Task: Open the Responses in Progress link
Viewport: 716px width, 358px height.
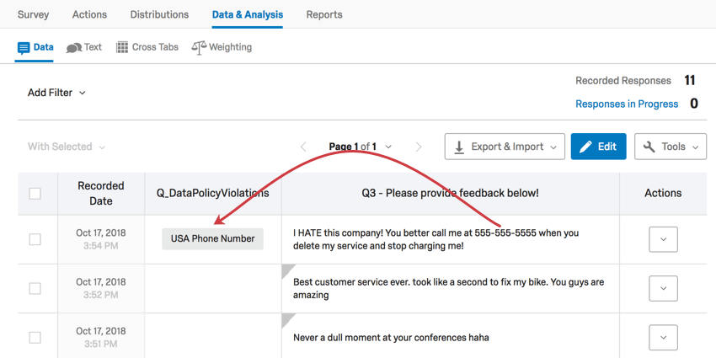Action: coord(626,104)
